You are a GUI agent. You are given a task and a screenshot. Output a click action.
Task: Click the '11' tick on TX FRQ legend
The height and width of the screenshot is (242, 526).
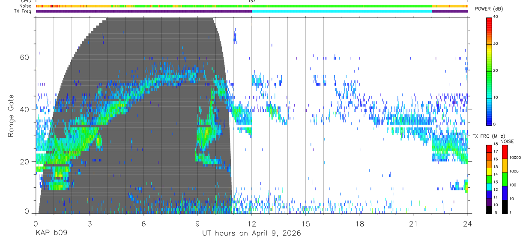coord(496,197)
